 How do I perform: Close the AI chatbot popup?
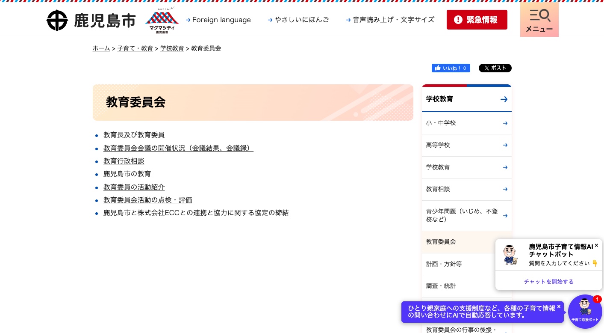coord(596,245)
